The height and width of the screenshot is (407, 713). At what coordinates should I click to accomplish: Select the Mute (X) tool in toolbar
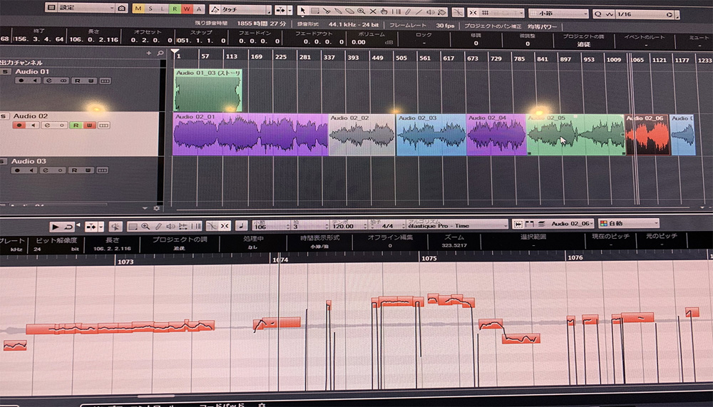373,11
